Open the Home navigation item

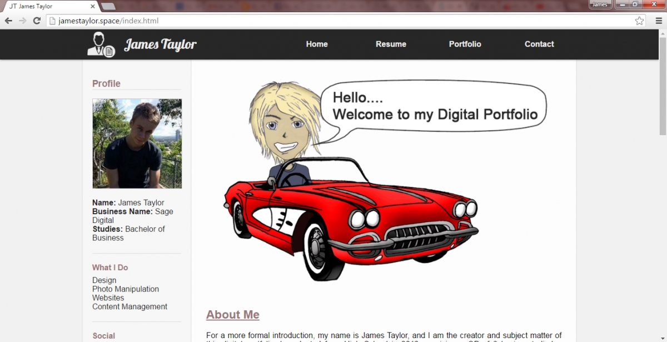point(317,44)
